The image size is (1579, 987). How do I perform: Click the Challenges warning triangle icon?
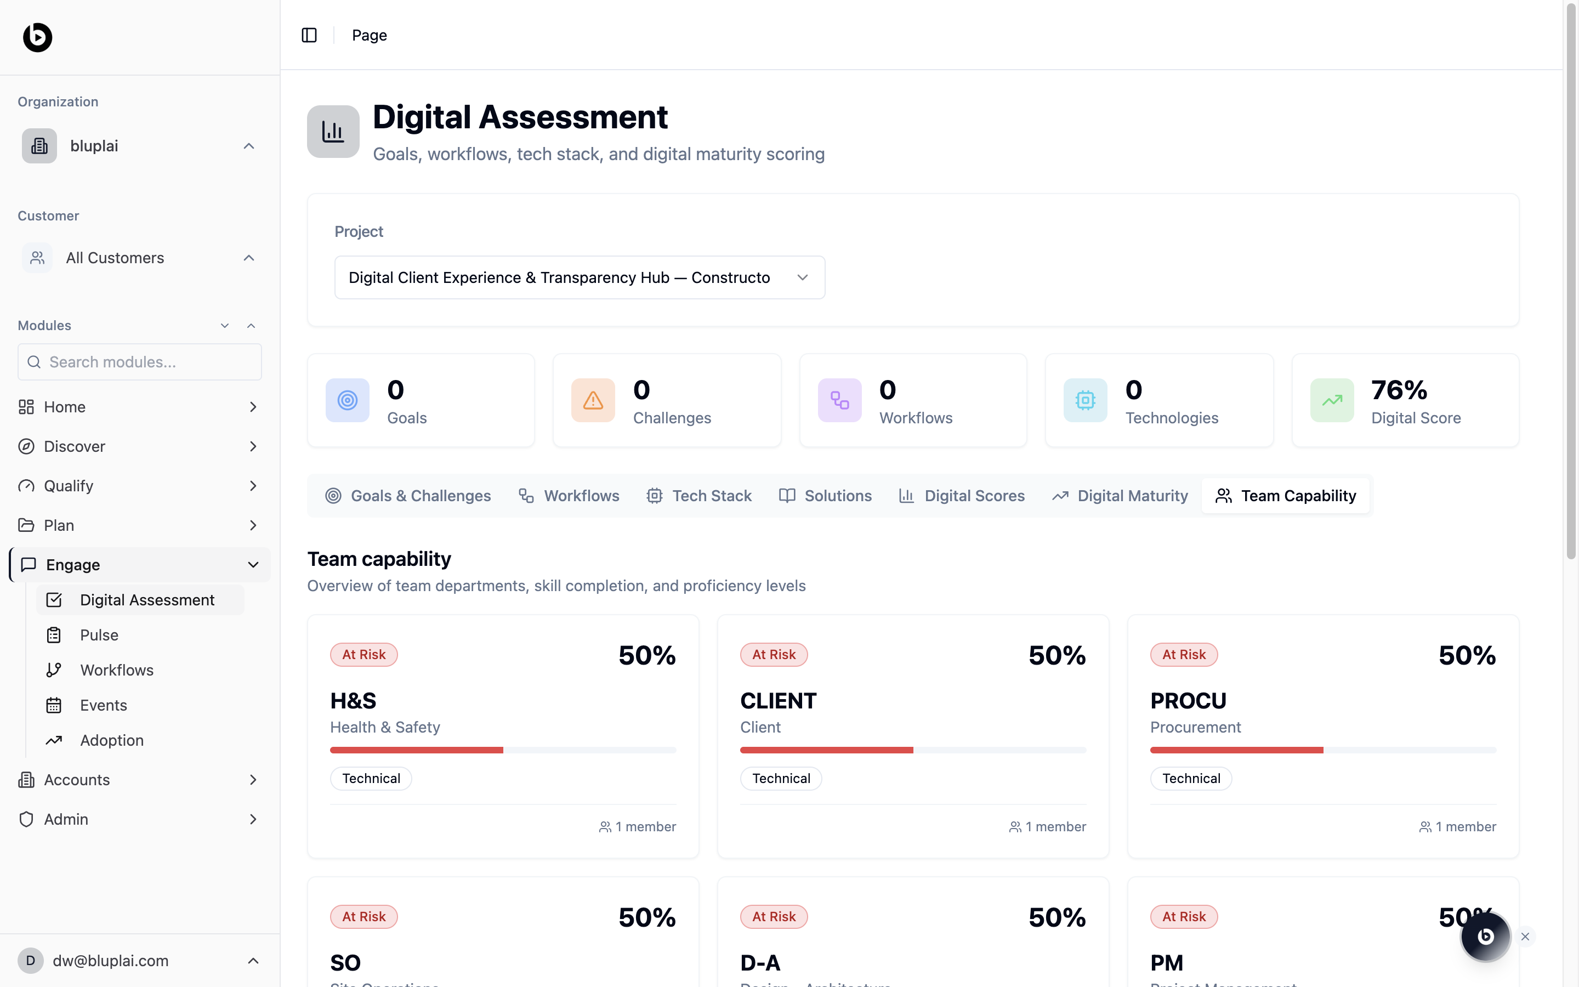(593, 400)
